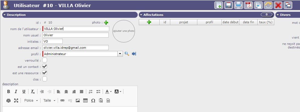Add a photo with the green plus
300x112 pixels.
coord(106,22)
